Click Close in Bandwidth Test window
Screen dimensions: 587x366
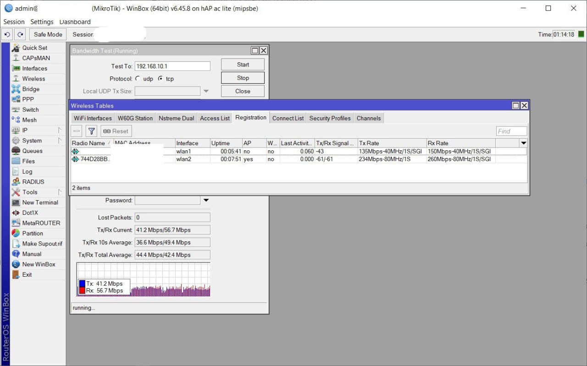tap(243, 91)
